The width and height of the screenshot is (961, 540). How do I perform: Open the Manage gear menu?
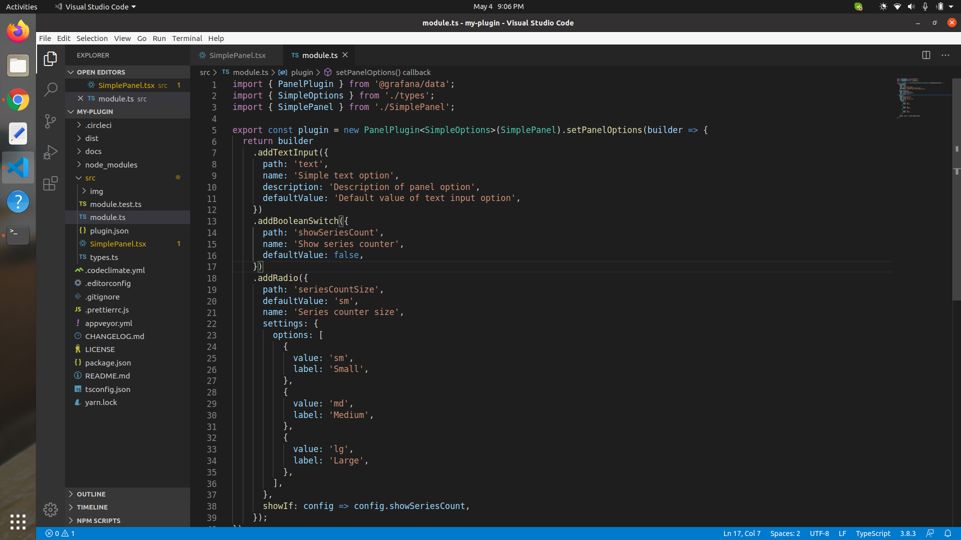tap(50, 509)
